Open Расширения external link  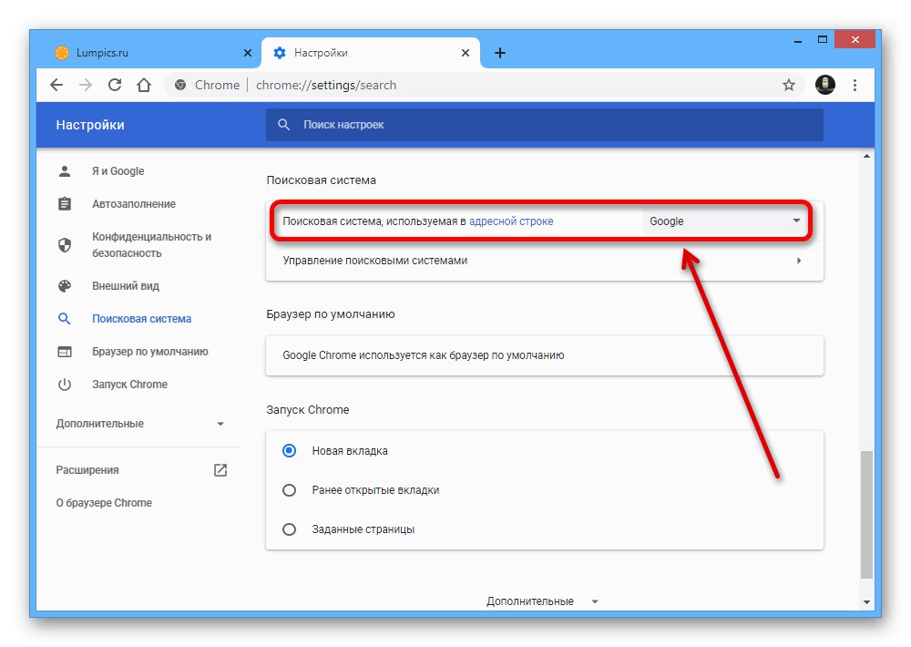coord(87,469)
